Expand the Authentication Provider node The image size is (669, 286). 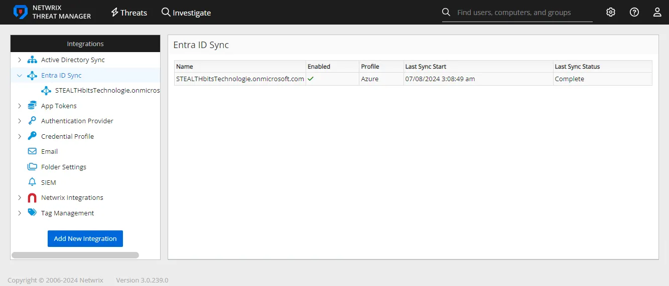(x=20, y=121)
